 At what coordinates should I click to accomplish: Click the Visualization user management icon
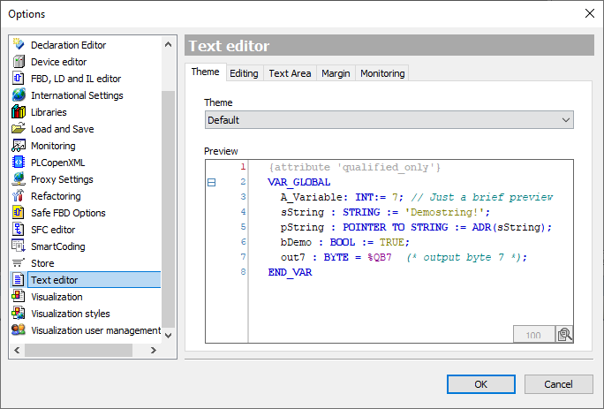click(19, 330)
